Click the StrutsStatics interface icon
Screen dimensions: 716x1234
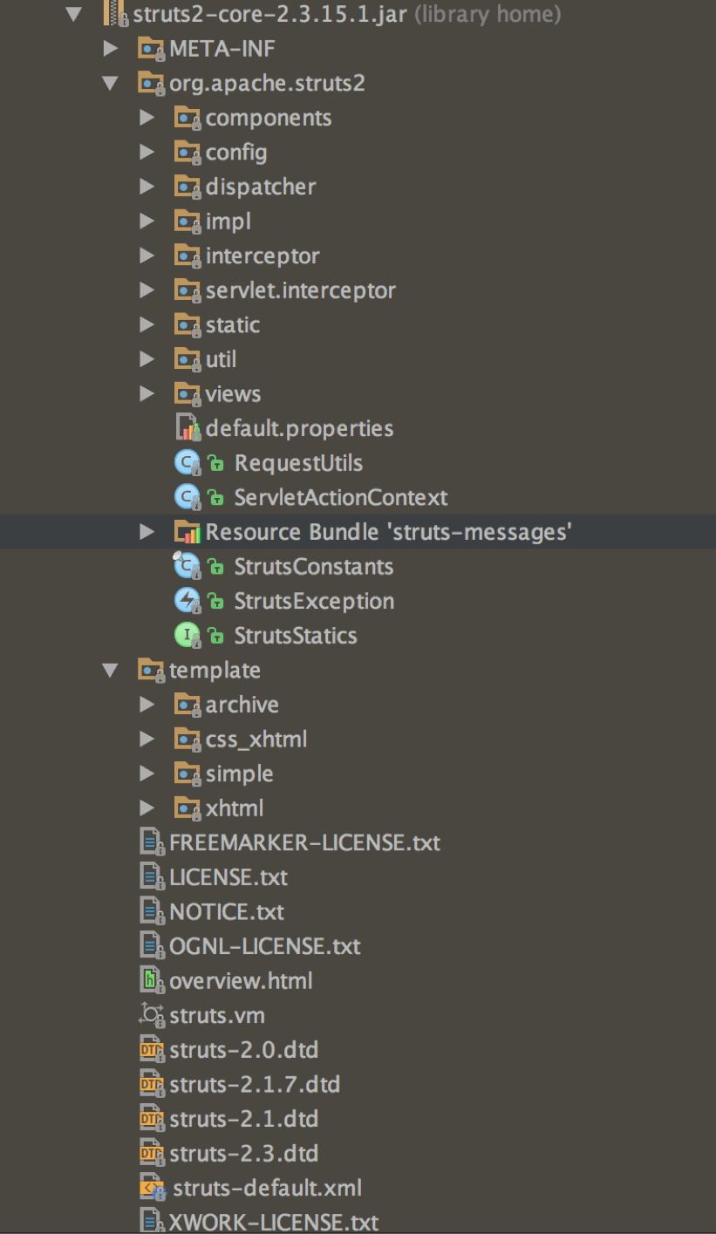188,635
